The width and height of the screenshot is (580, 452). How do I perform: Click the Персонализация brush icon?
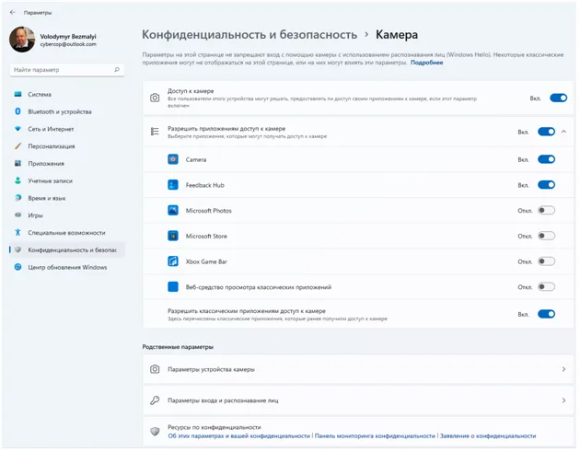(x=17, y=146)
